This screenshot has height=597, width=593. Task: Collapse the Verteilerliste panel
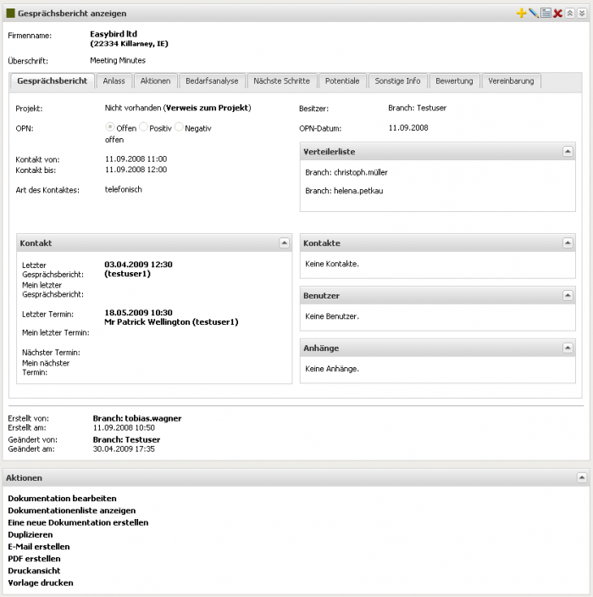click(x=567, y=151)
